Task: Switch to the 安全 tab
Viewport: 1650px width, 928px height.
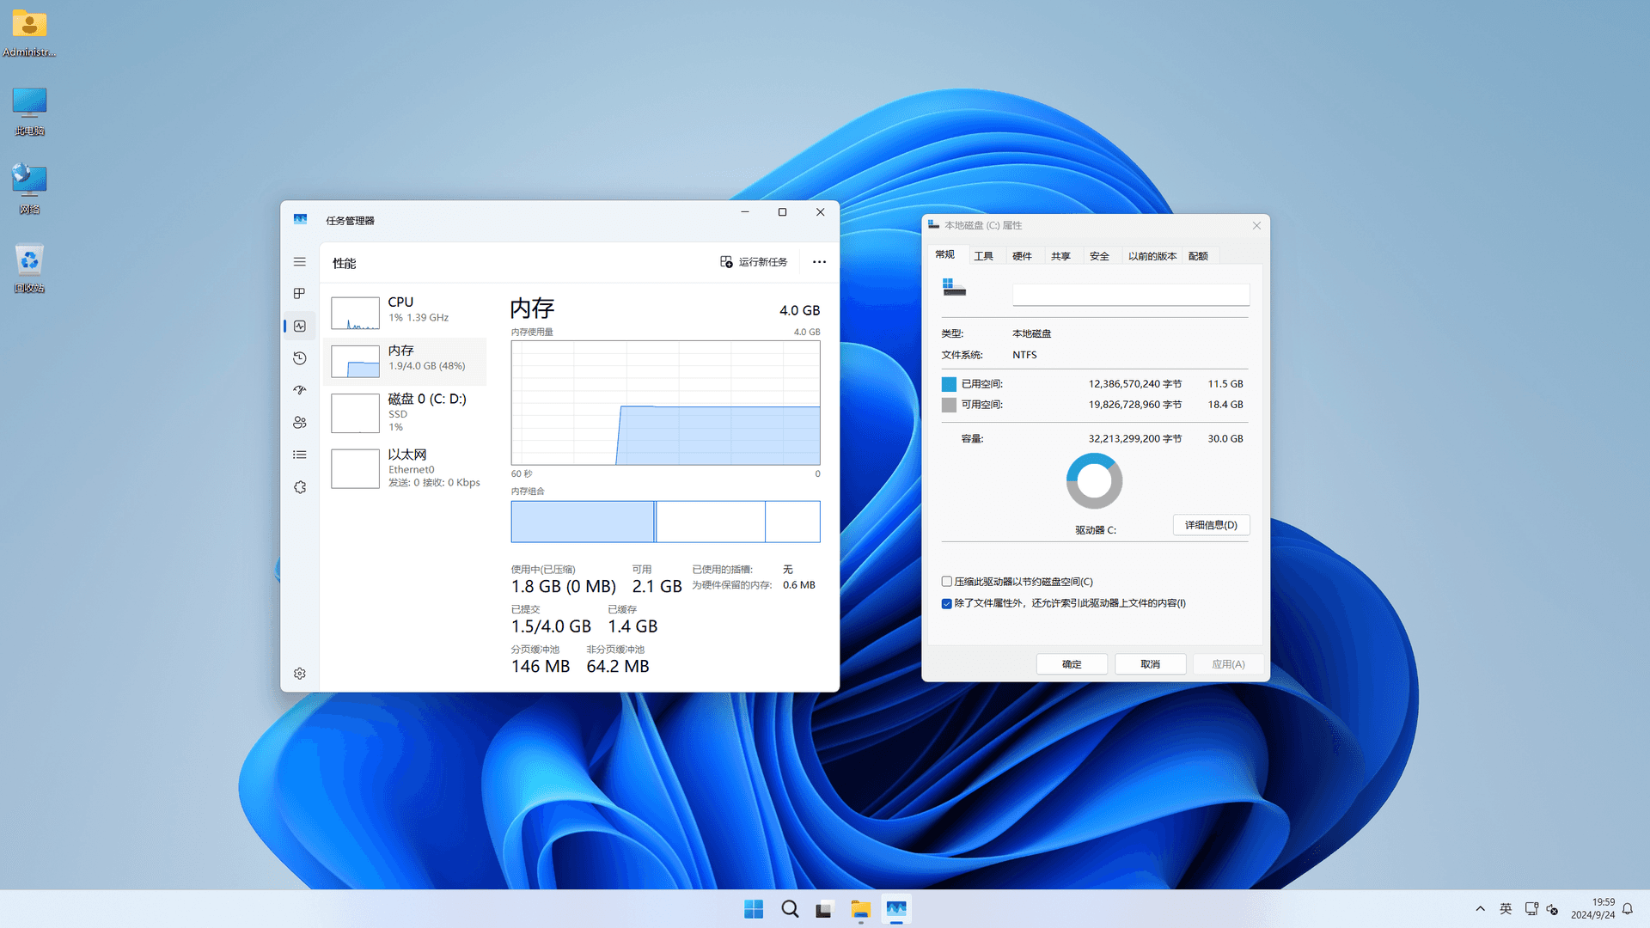Action: [x=1099, y=256]
